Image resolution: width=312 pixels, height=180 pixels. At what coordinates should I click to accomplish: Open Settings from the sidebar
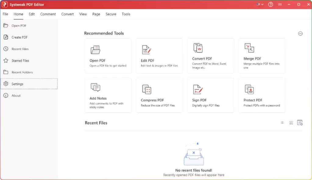[18, 84]
